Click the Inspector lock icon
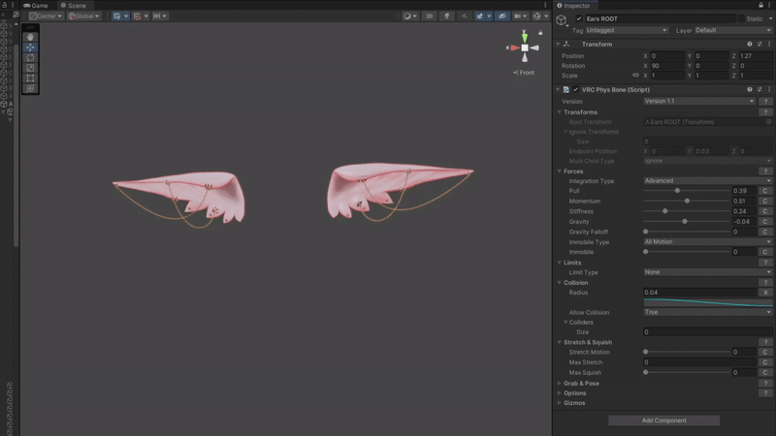Viewport: 776px width, 436px height. point(760,6)
